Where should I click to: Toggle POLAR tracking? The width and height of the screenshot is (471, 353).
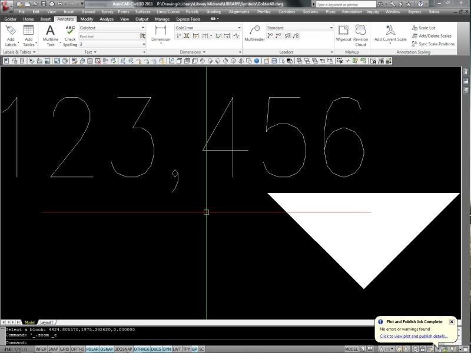pyautogui.click(x=92, y=349)
